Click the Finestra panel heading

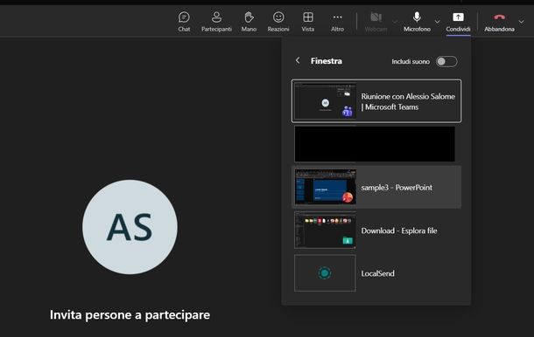[327, 61]
